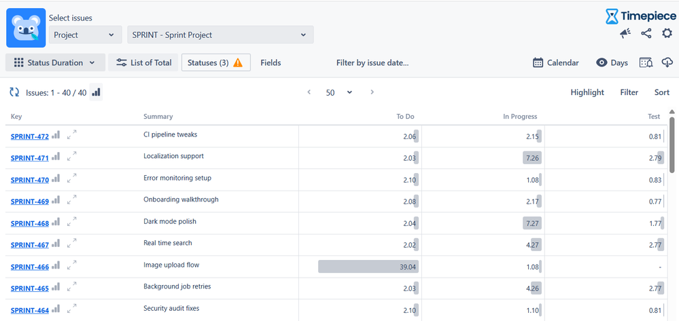Open issue SPRINT-465 link
The width and height of the screenshot is (679, 321).
pos(29,288)
